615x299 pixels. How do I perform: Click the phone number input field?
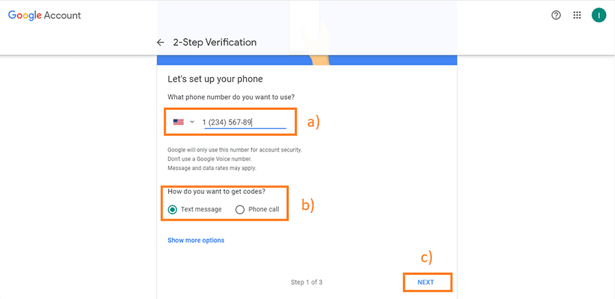point(245,122)
